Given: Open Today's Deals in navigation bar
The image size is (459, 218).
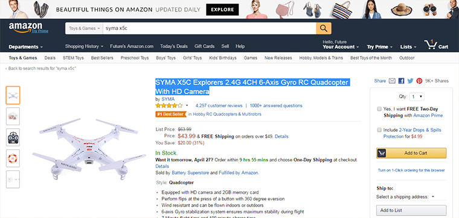Looking at the screenshot, I should (x=174, y=46).
